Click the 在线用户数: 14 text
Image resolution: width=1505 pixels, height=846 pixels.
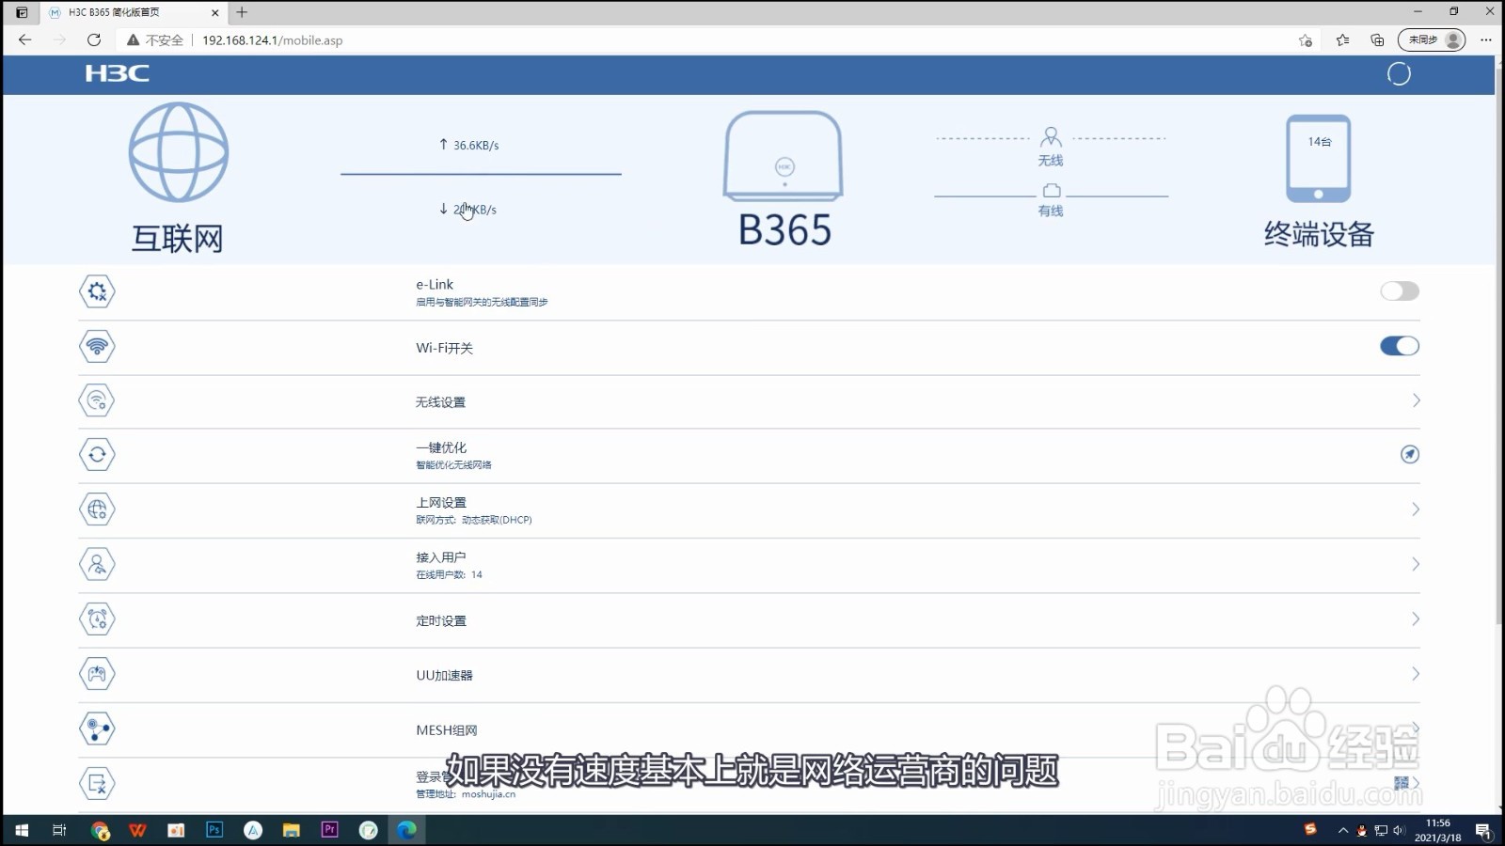pos(449,574)
